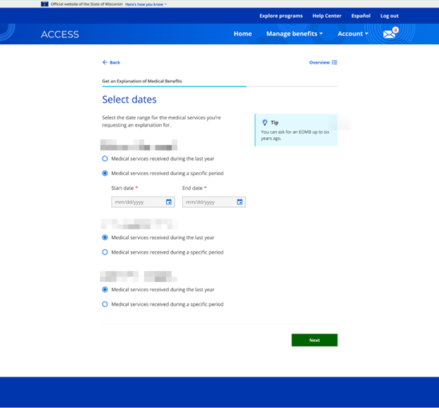Click the Start date calendar icon
439x408 pixels.
point(169,202)
